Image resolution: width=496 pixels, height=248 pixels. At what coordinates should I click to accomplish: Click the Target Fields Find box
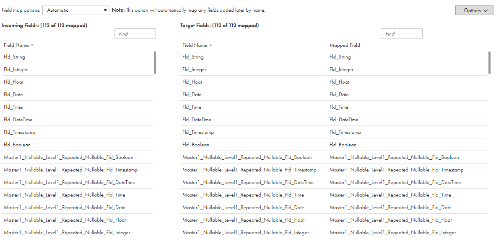click(x=401, y=34)
